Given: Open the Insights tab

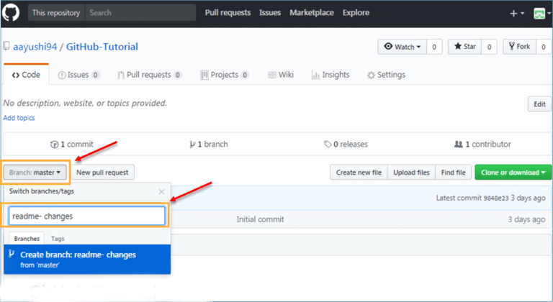Looking at the screenshot, I should (x=331, y=75).
